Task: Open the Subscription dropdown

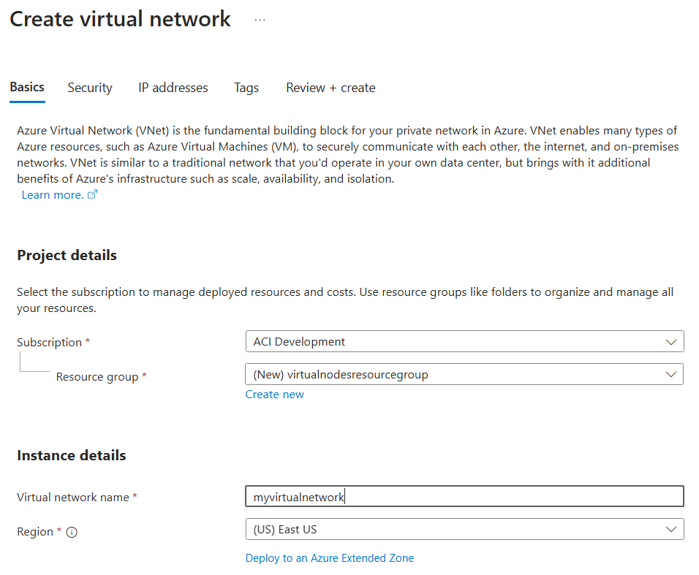Action: coord(464,341)
